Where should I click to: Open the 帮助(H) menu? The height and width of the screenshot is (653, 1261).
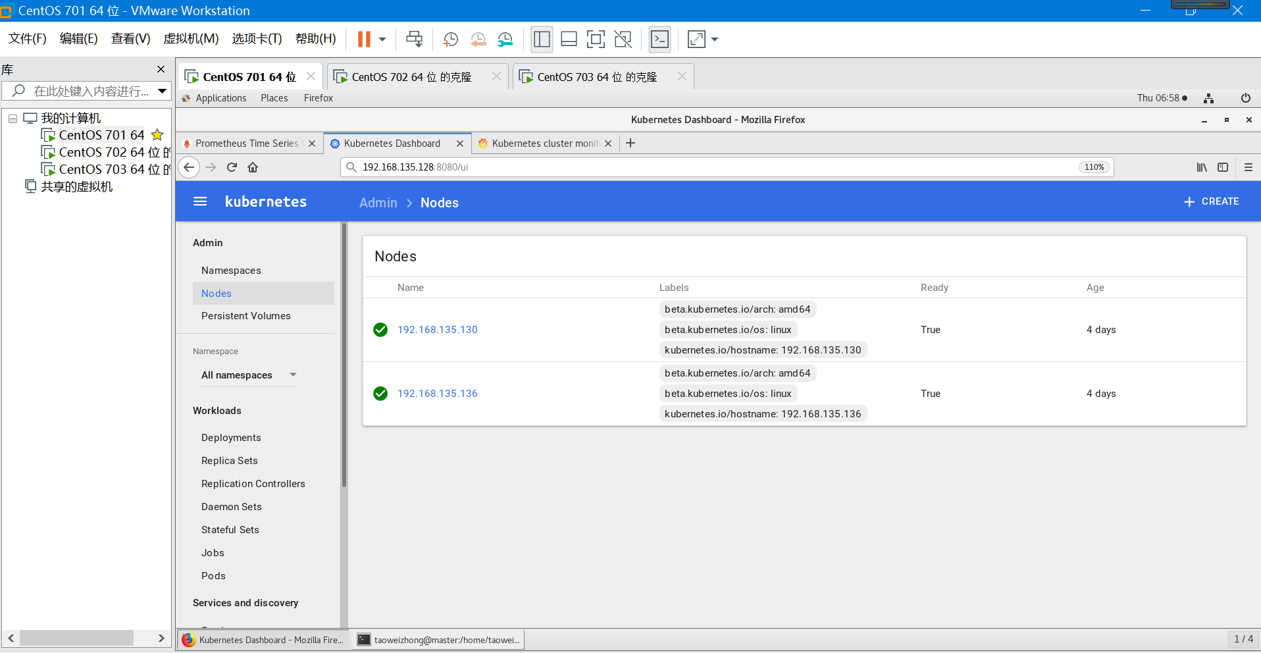click(316, 39)
